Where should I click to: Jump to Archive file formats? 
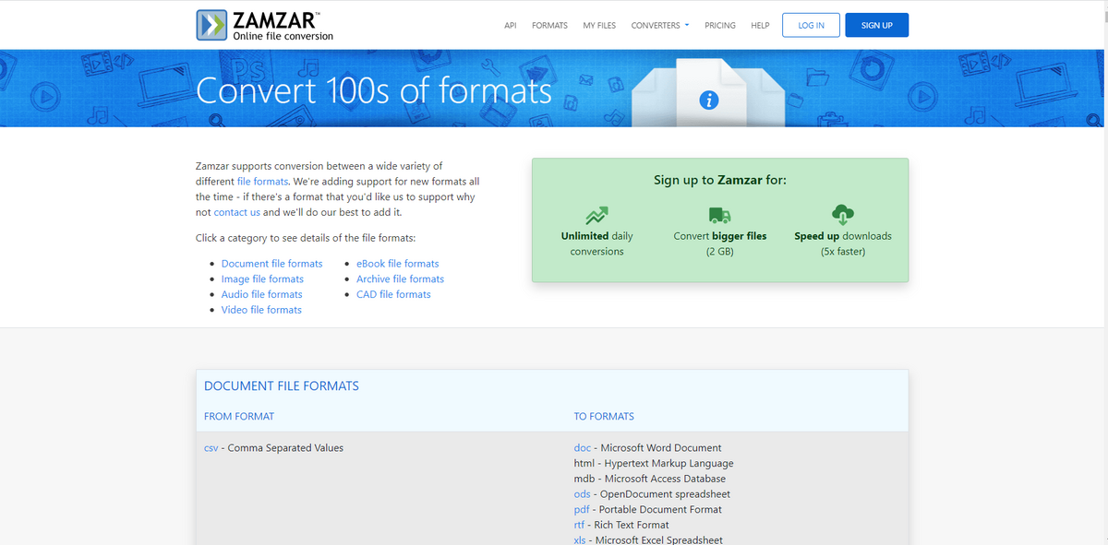coord(400,279)
